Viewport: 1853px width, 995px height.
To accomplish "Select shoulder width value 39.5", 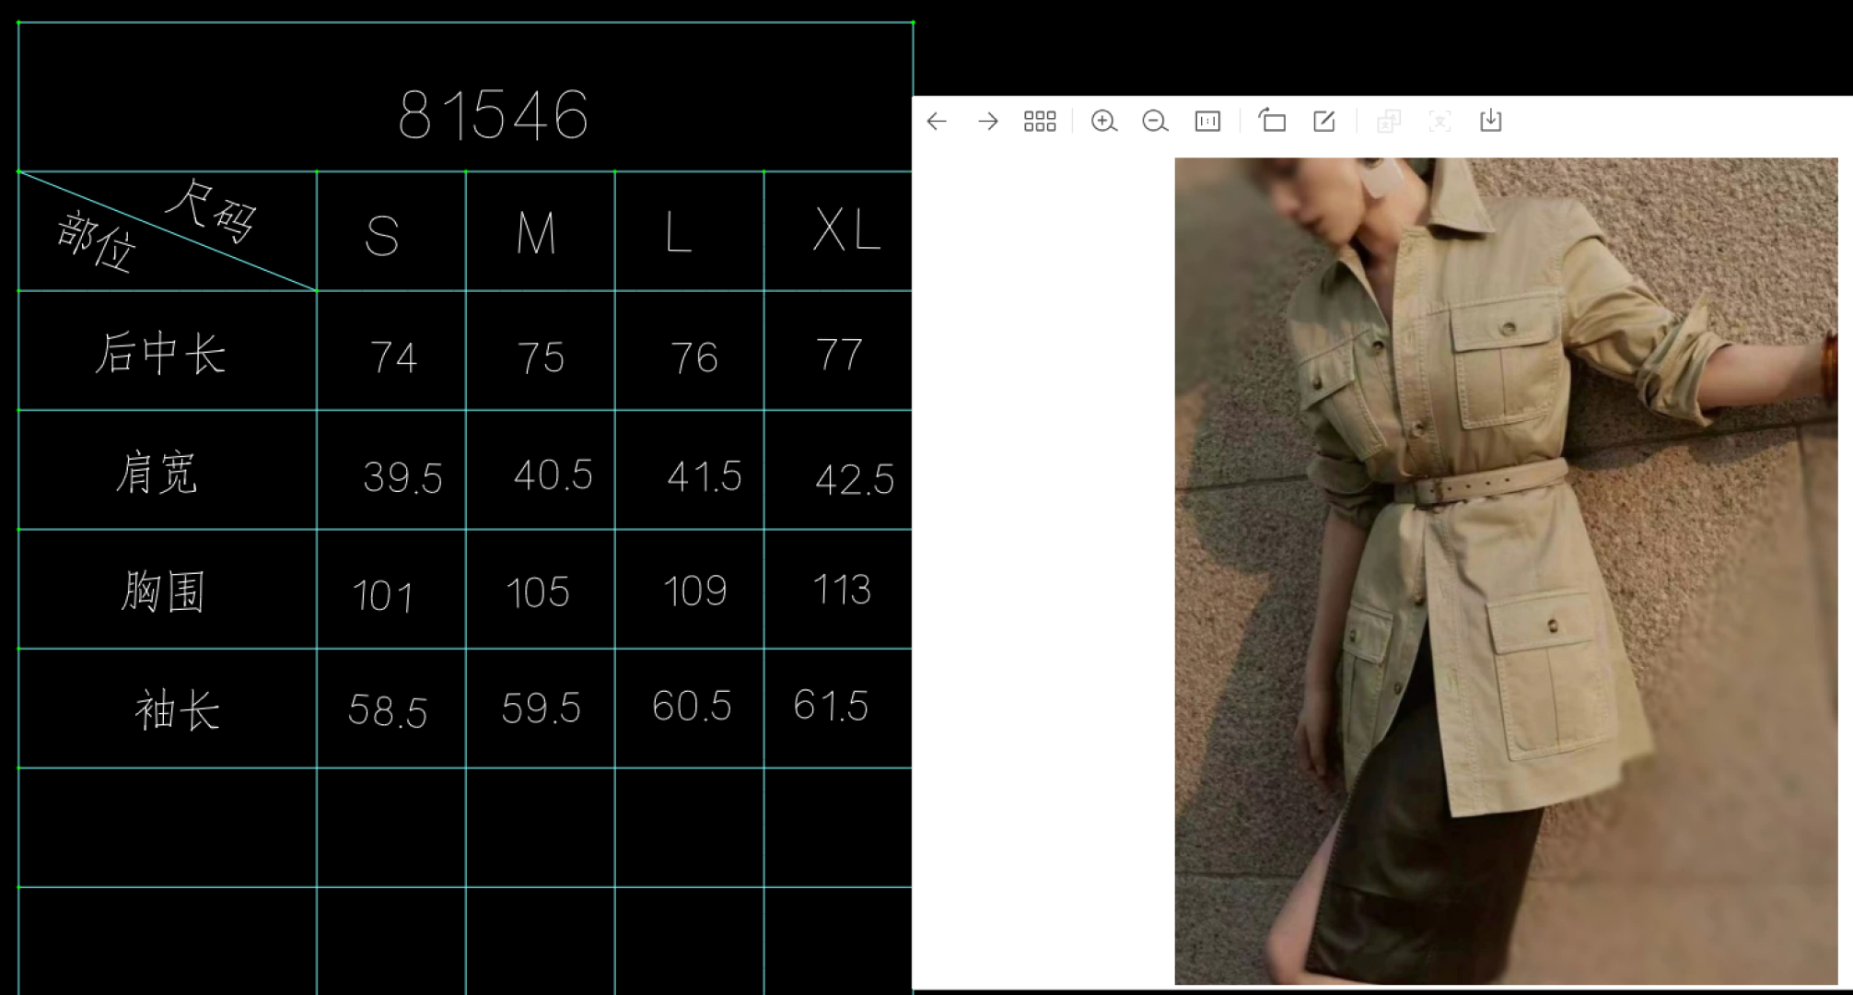I will click(x=402, y=478).
